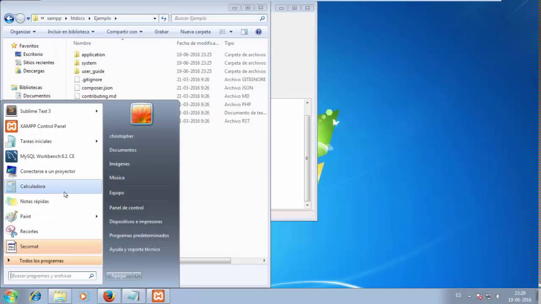Open MySQL Workbench 6.1 CE
This screenshot has height=304, width=541.
(x=53, y=156)
